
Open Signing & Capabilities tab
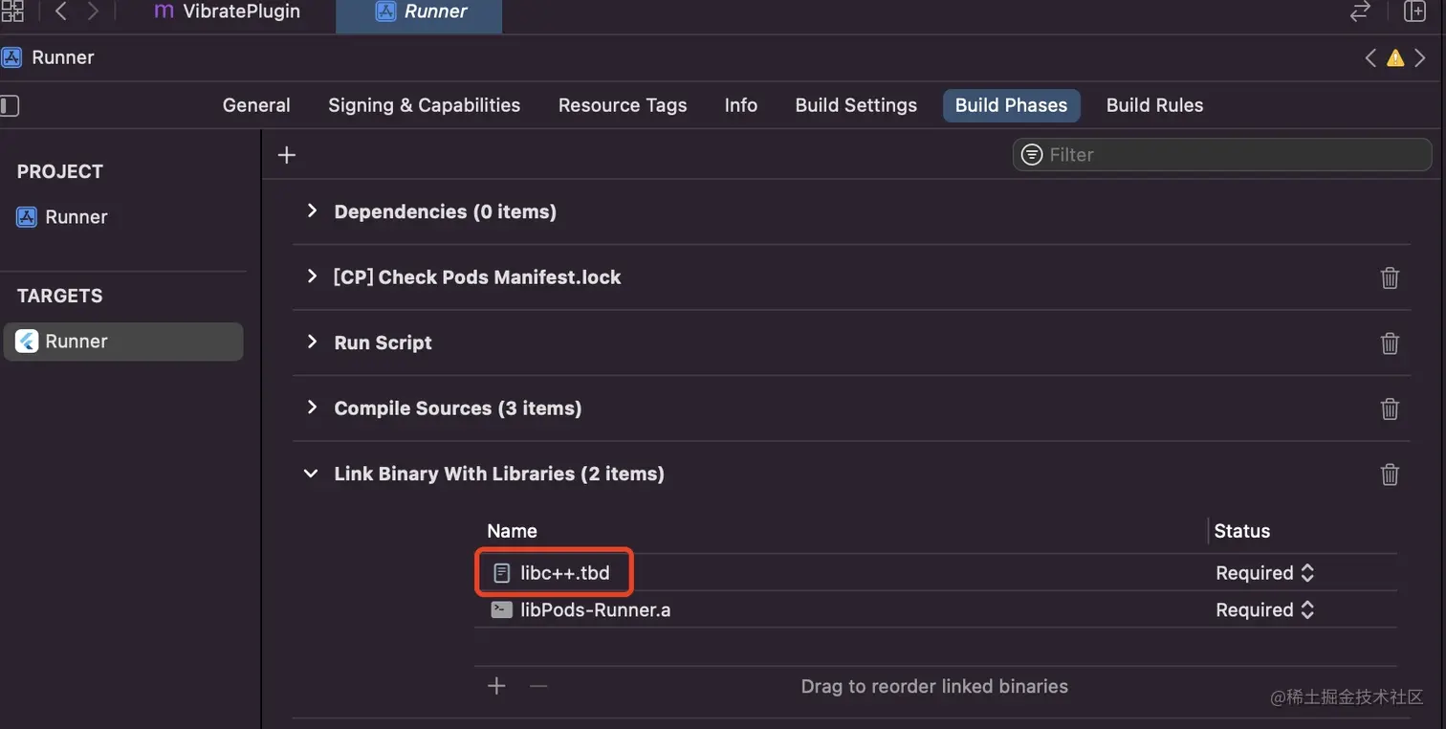[424, 105]
